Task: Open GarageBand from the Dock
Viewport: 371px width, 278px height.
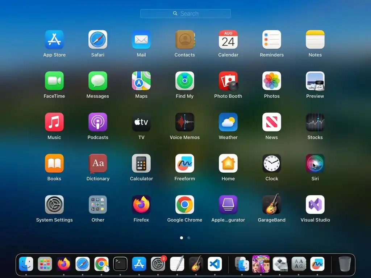Action: 196,264
